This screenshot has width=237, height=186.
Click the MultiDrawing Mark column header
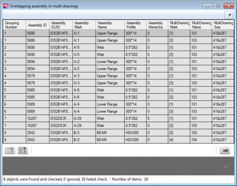point(179,25)
